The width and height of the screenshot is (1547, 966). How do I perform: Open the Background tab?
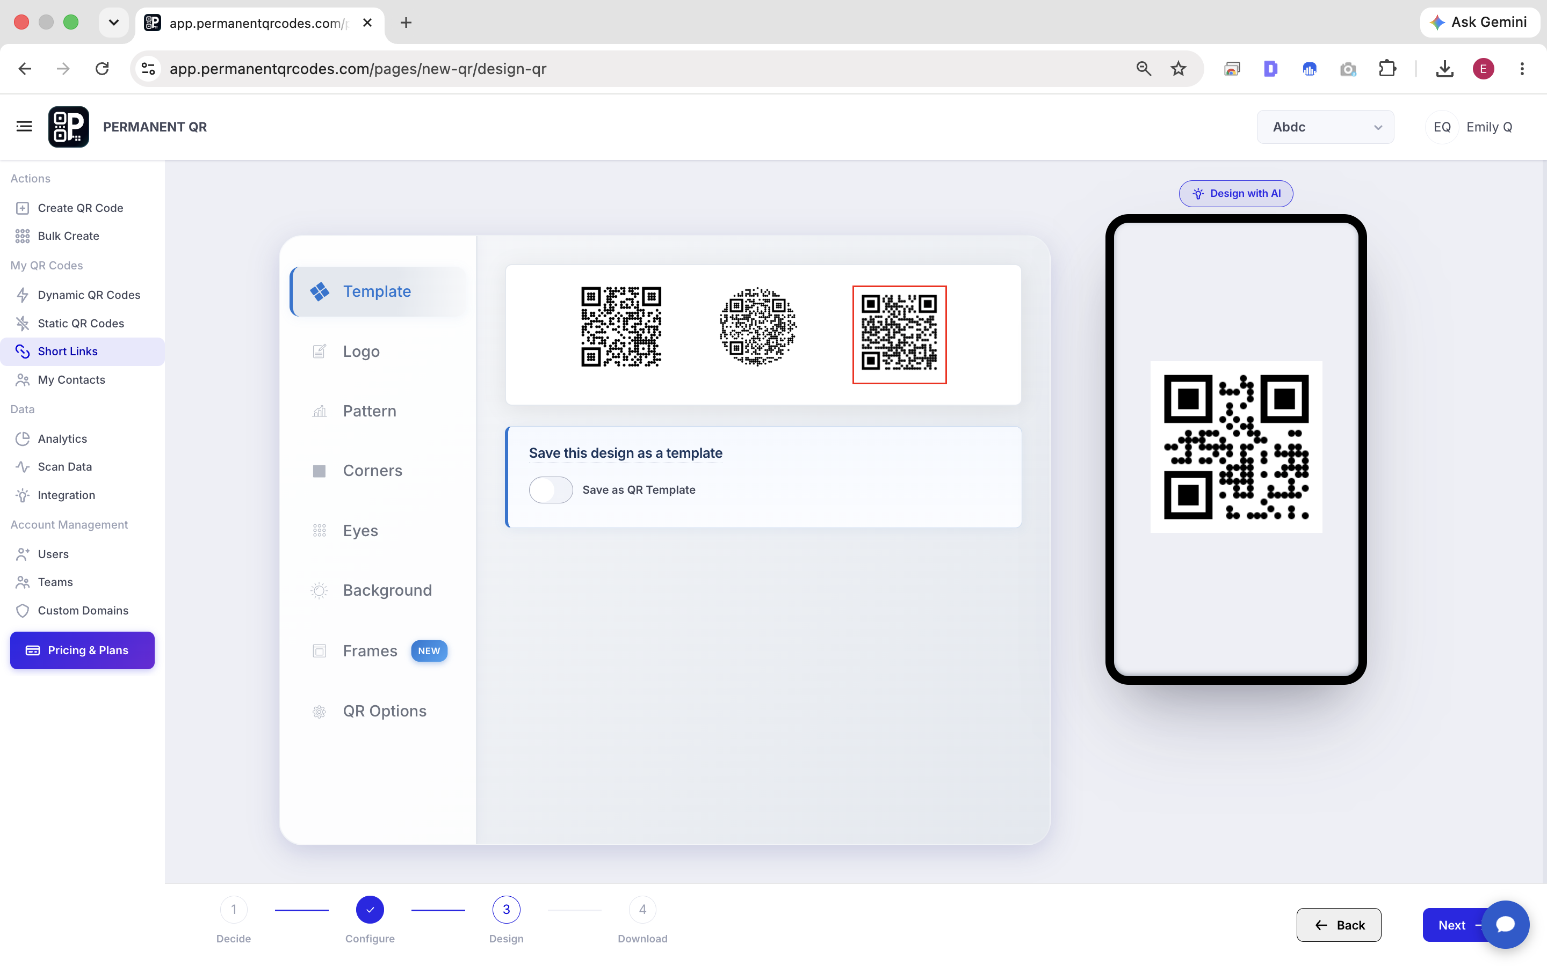coord(379,590)
